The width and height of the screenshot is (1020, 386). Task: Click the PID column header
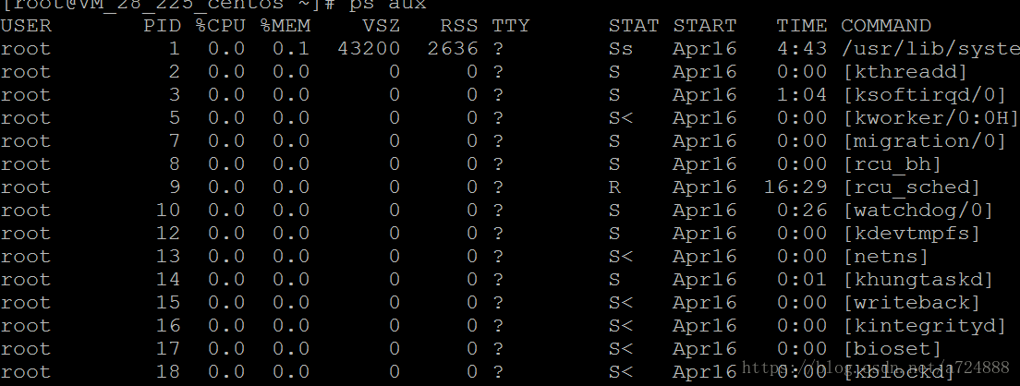[x=162, y=26]
